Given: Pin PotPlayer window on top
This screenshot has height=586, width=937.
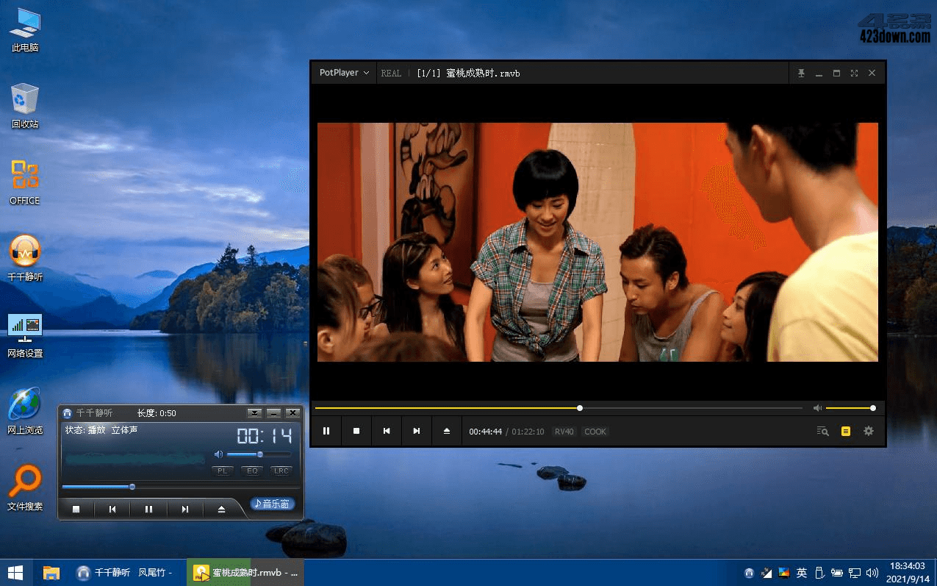Looking at the screenshot, I should click(x=802, y=73).
